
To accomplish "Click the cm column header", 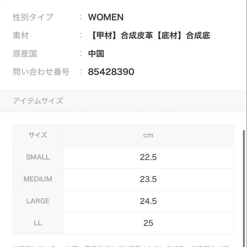I will click(148, 135).
